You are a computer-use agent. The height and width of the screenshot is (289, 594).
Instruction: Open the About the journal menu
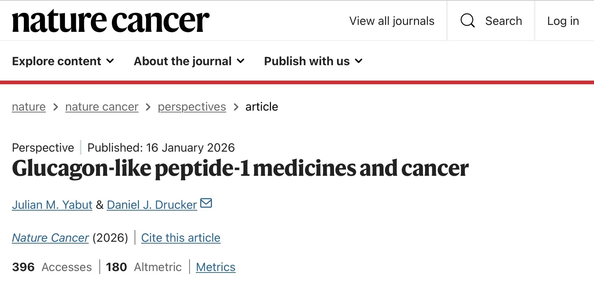point(189,61)
